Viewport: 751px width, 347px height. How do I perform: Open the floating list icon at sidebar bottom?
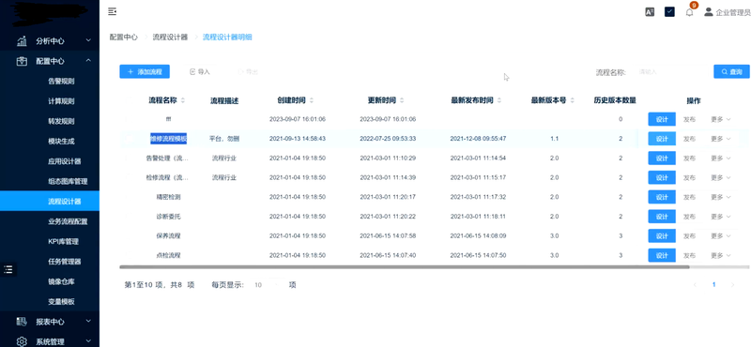(8, 269)
